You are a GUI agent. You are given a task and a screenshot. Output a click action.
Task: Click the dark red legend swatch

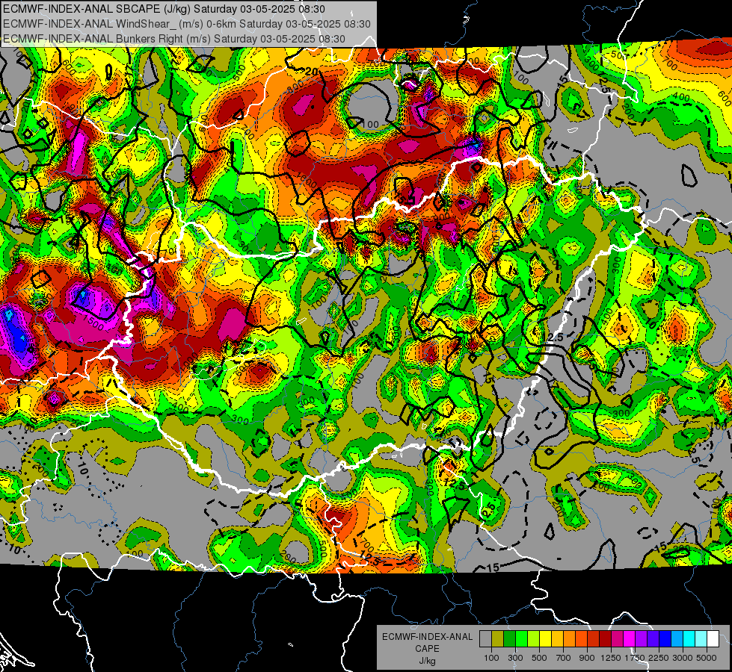(x=606, y=638)
